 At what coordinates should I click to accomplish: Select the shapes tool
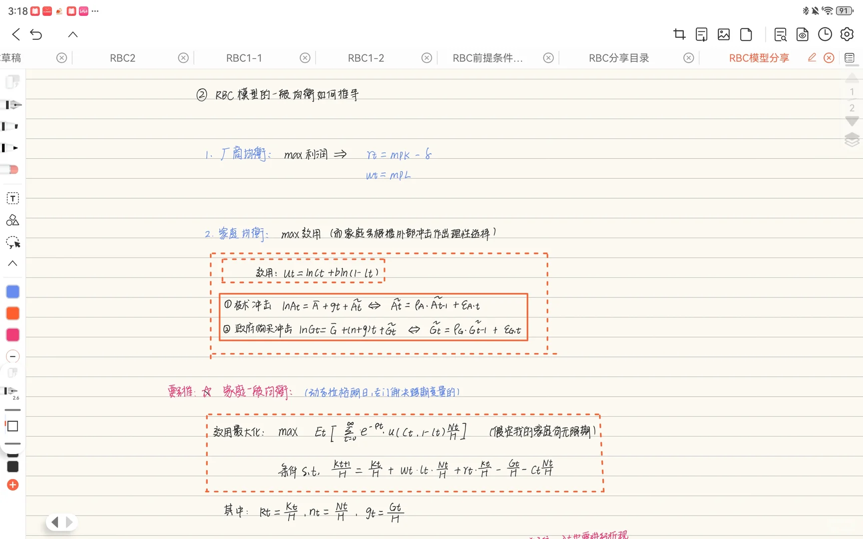[x=12, y=220]
